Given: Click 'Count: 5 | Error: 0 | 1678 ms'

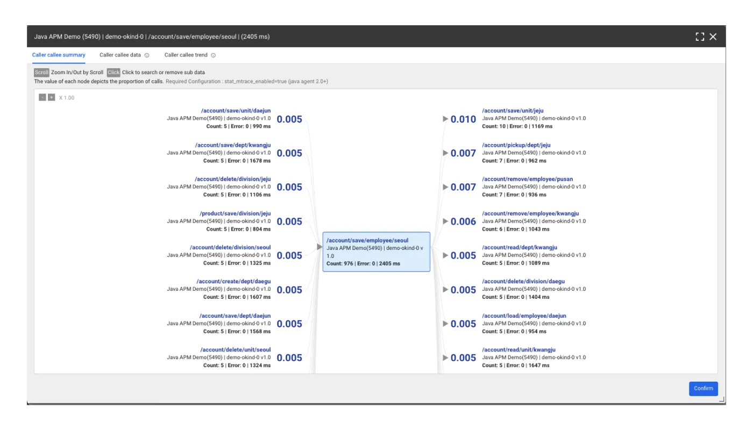Looking at the screenshot, I should (x=237, y=161).
